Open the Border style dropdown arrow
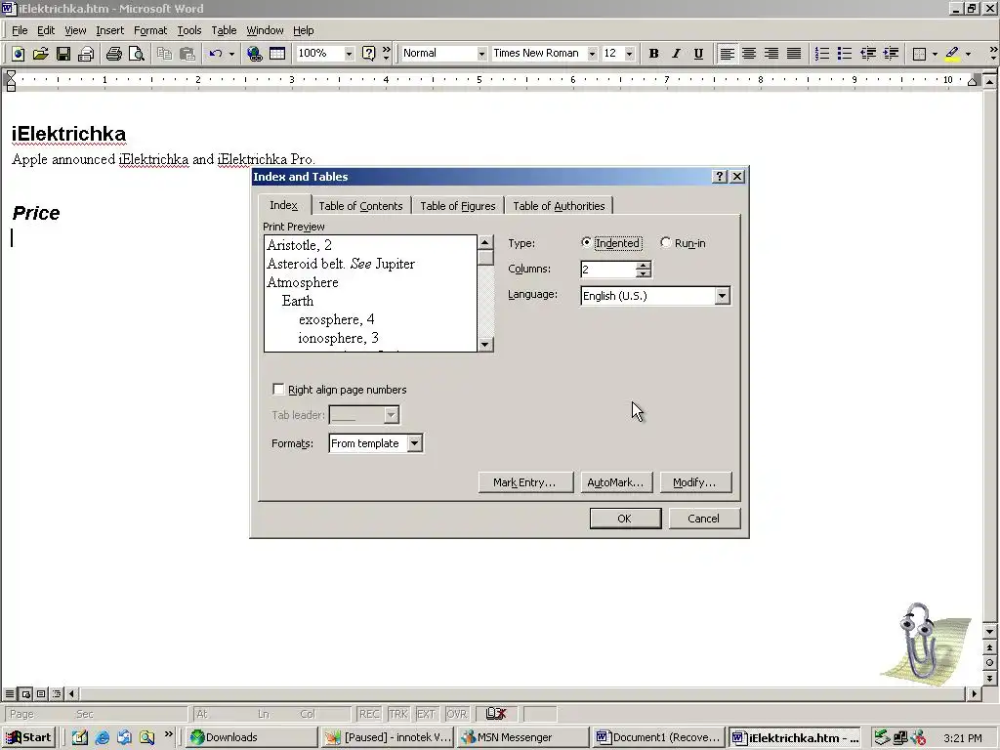This screenshot has height=750, width=1000. [x=935, y=54]
